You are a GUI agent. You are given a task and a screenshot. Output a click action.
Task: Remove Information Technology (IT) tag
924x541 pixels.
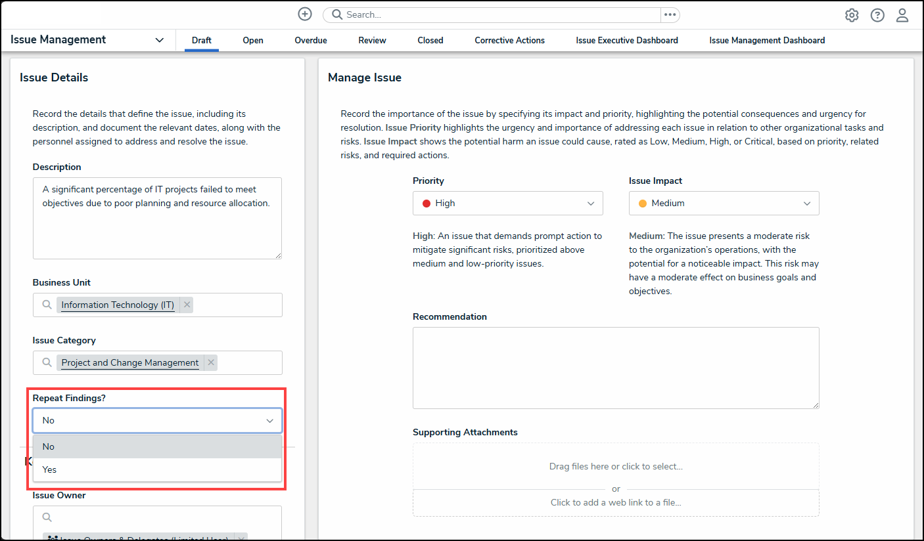pos(187,305)
